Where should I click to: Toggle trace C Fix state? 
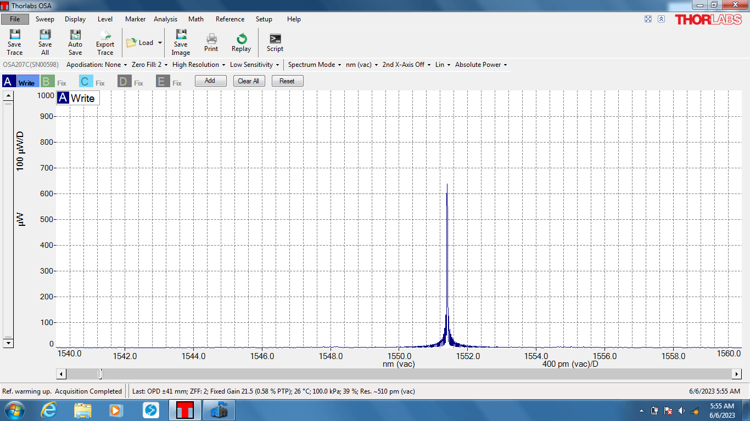click(x=100, y=83)
